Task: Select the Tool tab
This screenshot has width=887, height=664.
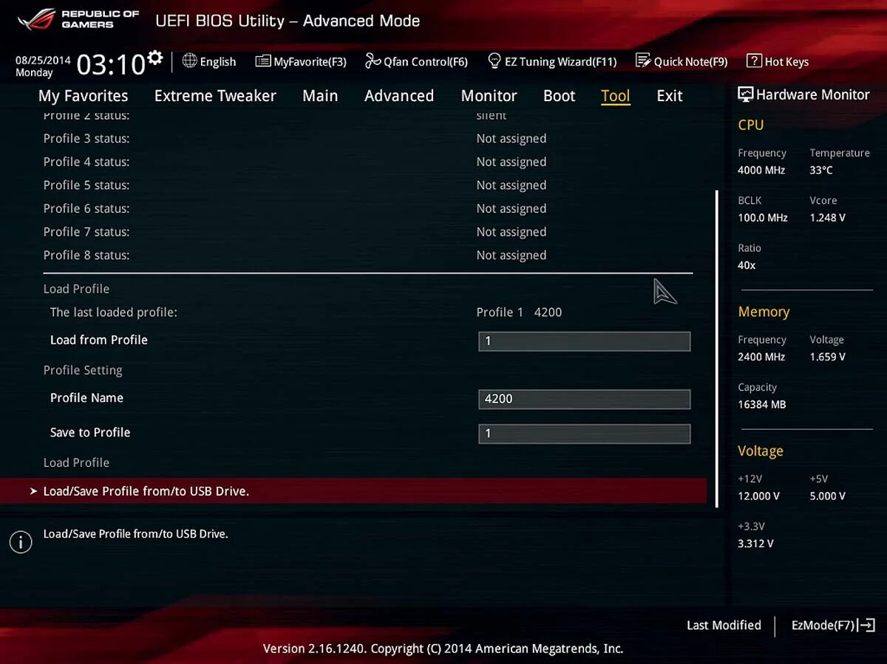Action: tap(616, 96)
